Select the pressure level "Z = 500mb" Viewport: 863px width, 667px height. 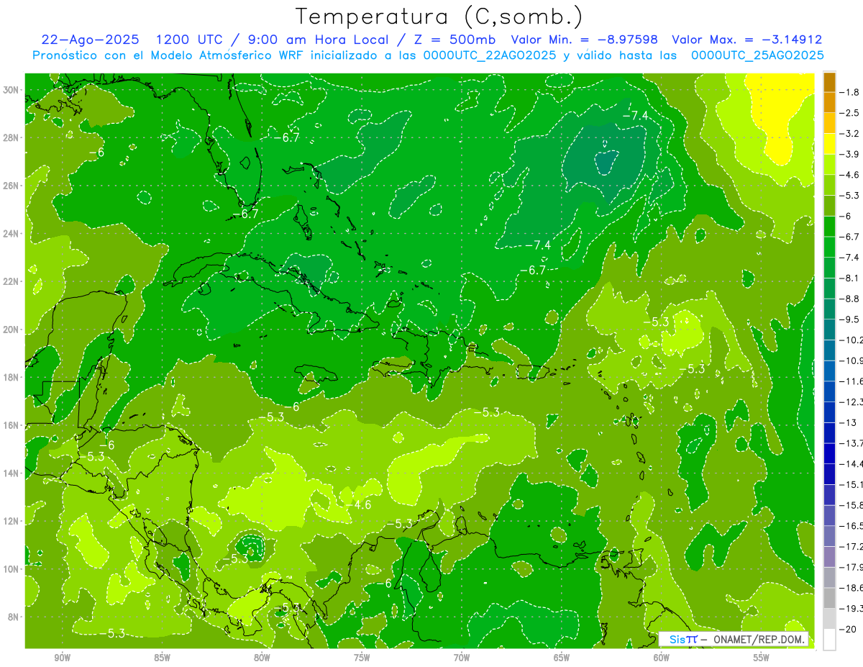click(x=452, y=40)
